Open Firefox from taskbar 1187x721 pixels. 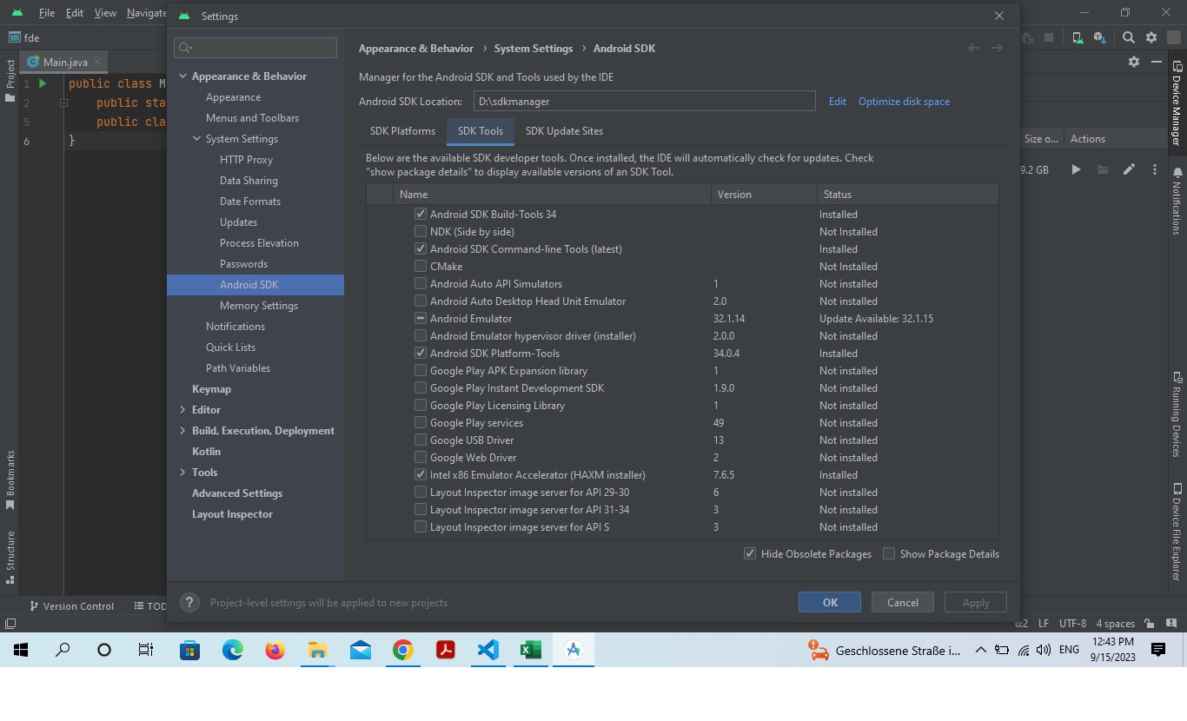tap(275, 650)
